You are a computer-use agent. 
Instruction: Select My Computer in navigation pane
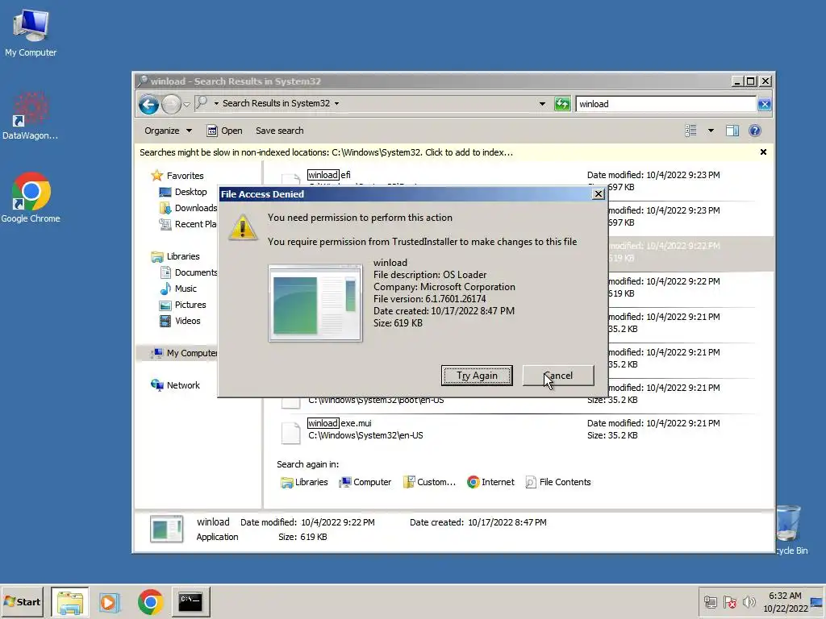click(184, 353)
